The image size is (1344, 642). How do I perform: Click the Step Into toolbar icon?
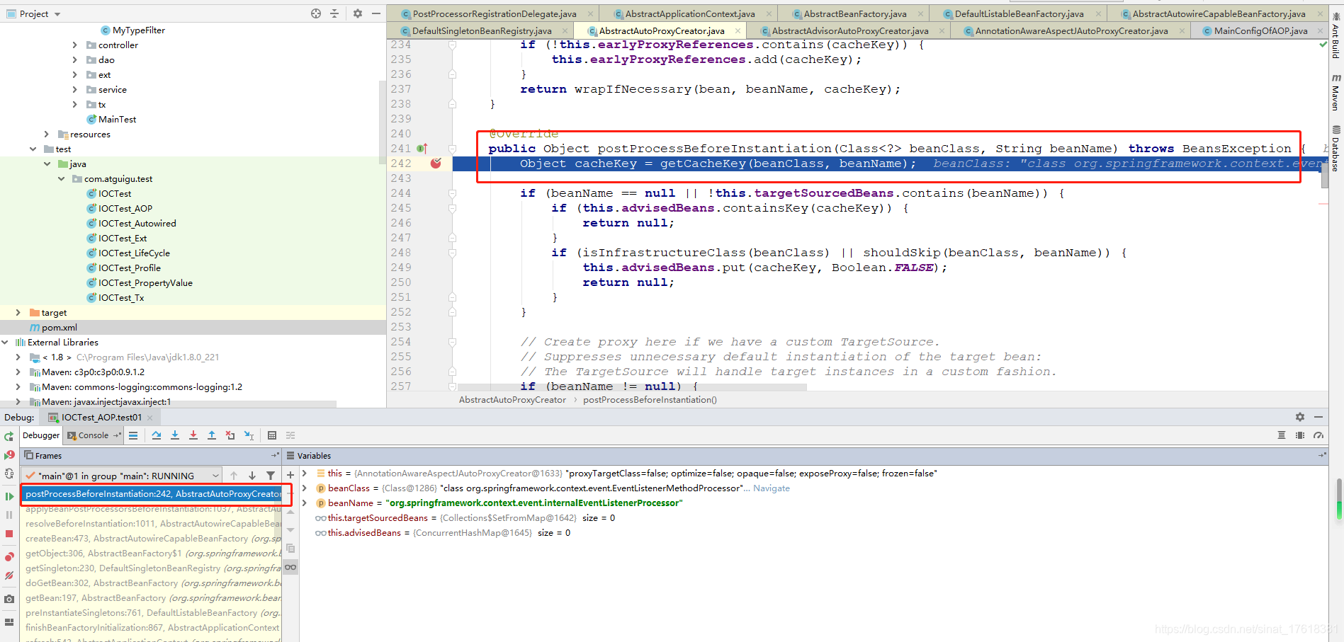point(175,435)
